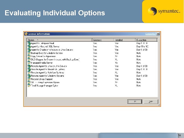
Task: Click the Tivoli Storage Manager Option icon
Action: click(29, 86)
